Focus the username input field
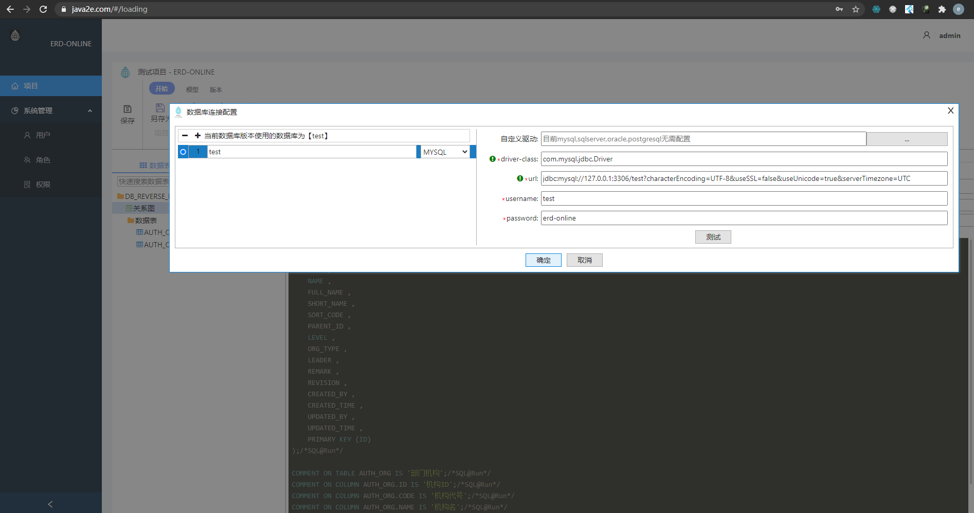 (744, 198)
